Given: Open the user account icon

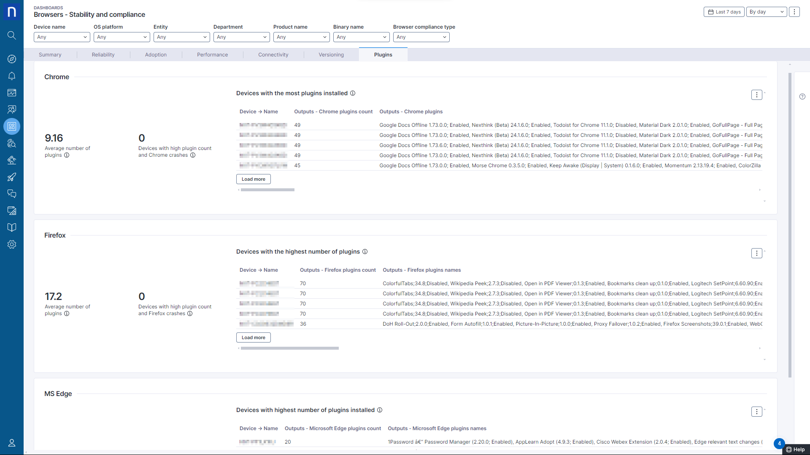Looking at the screenshot, I should (12, 443).
